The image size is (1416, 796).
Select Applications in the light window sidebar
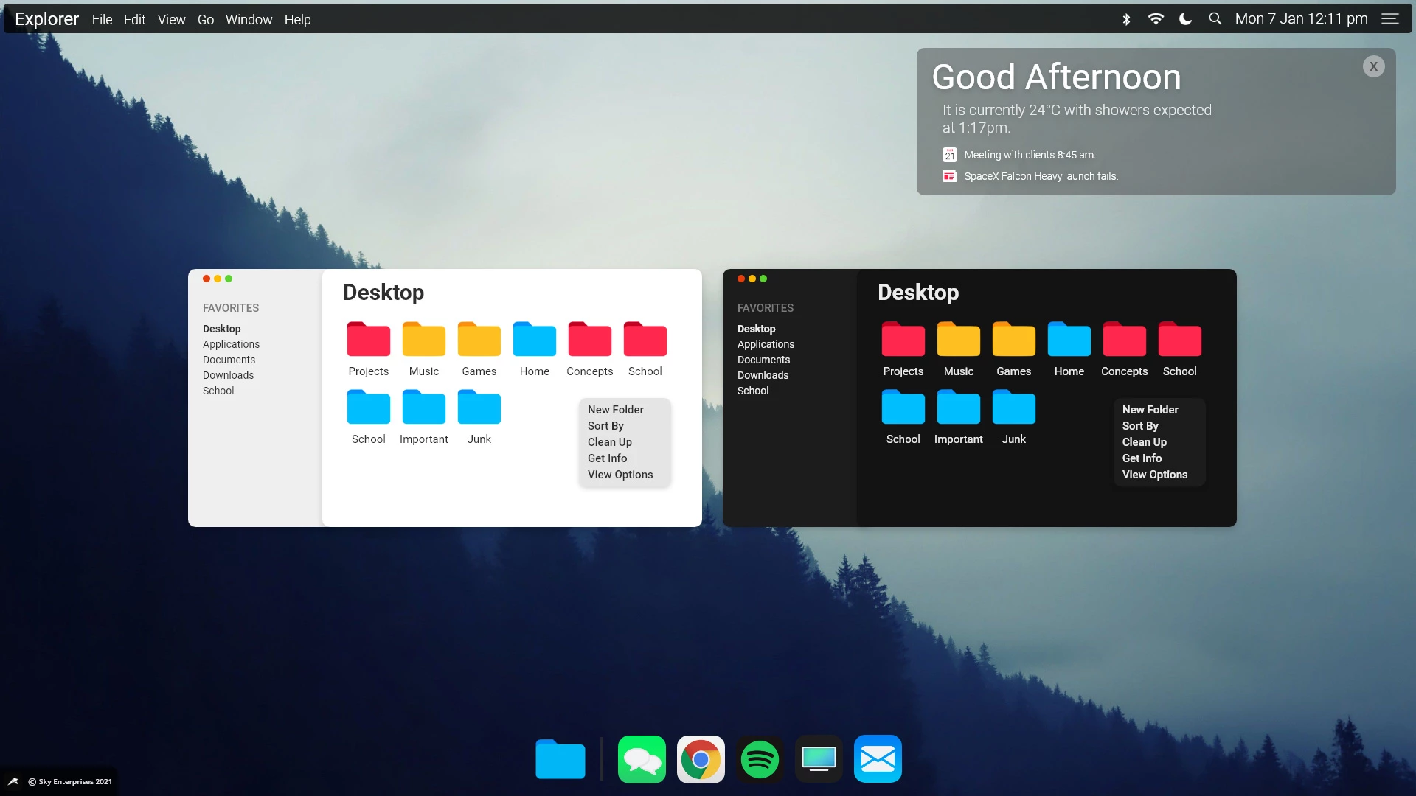pos(231,344)
